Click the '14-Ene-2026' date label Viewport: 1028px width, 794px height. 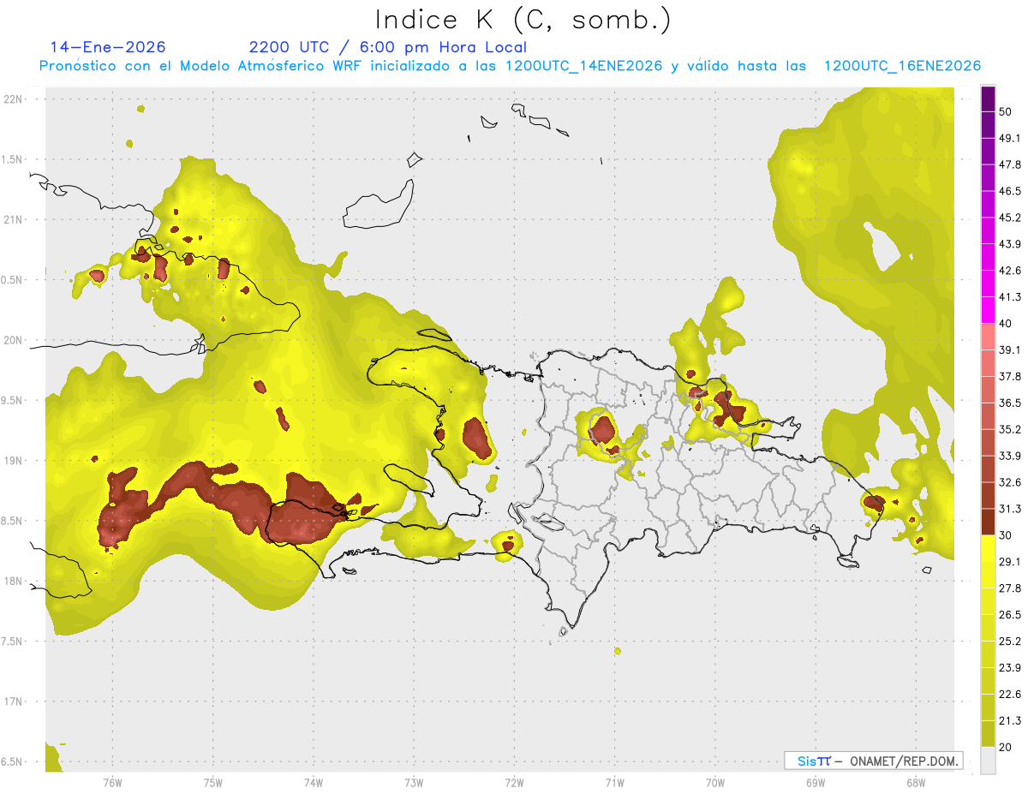click(108, 47)
